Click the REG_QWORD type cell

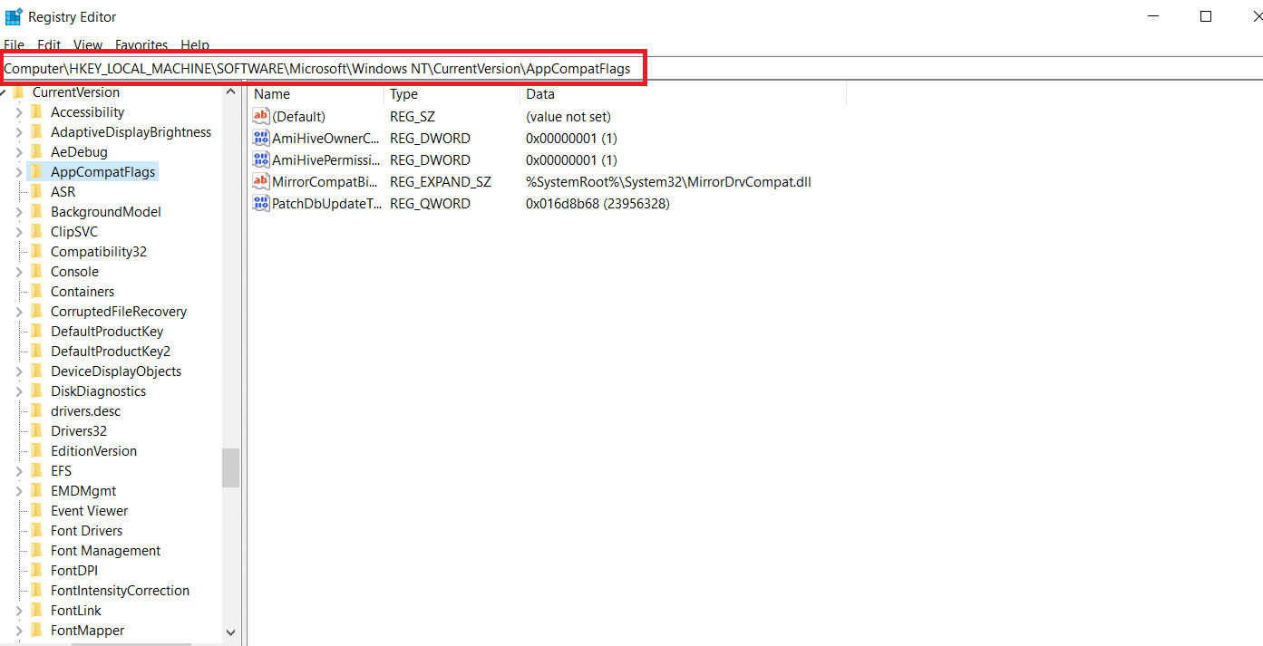point(430,203)
